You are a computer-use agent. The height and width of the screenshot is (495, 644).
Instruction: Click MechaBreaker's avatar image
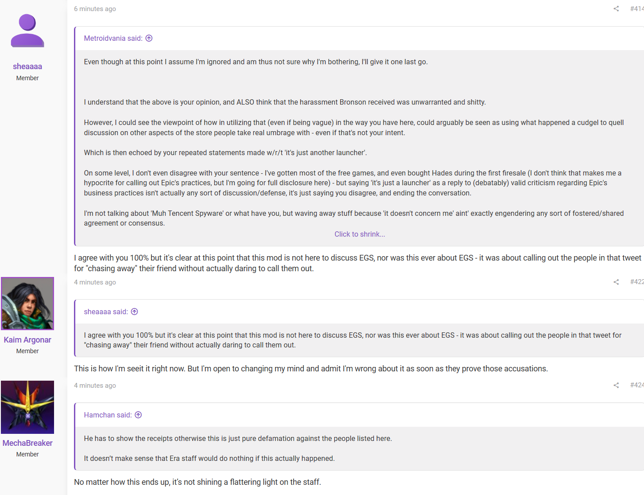point(27,407)
